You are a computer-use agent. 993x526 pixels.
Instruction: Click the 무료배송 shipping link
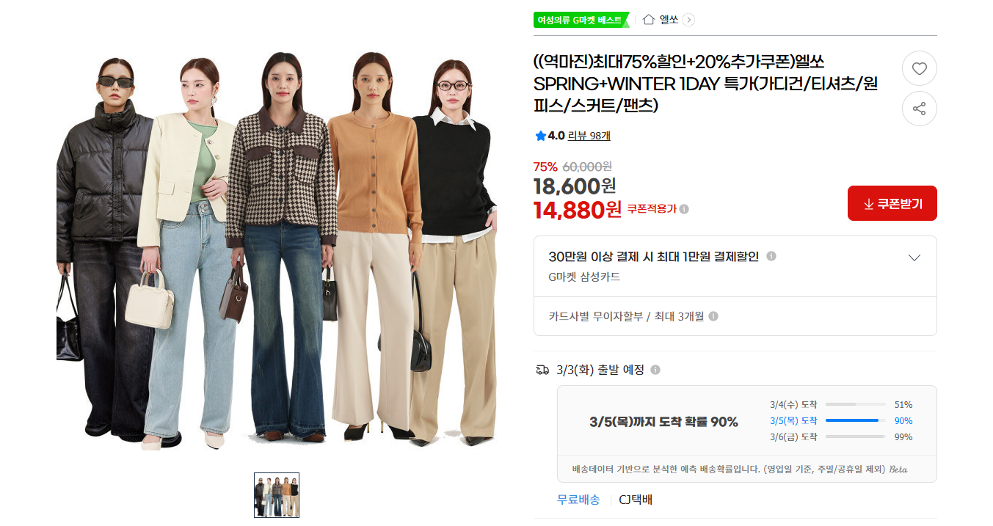point(578,500)
